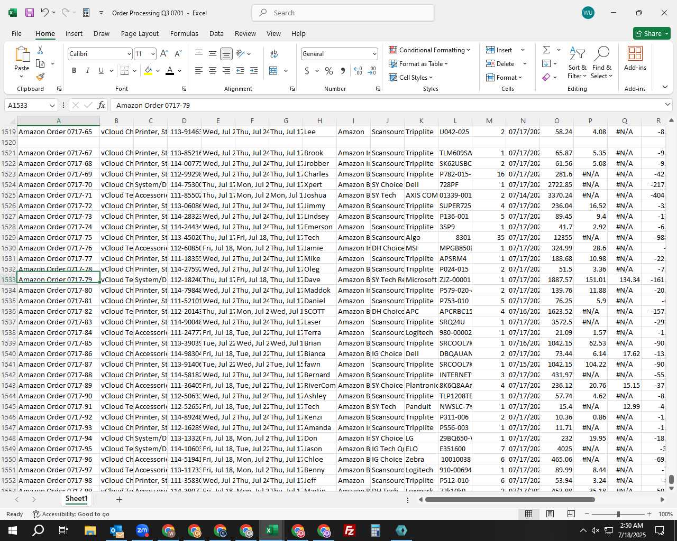Viewport: 677px width, 541px height.
Task: Click the zoom slider handle
Action: click(x=618, y=514)
